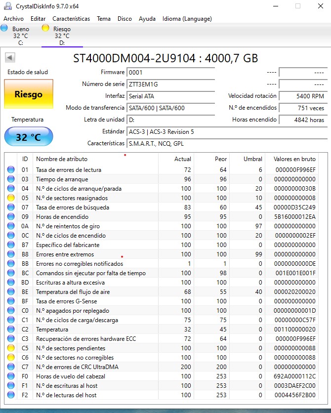Click the Características field S.M.A.R.T., NCQ, GPL
This screenshot has height=413, width=331.
(x=227, y=144)
